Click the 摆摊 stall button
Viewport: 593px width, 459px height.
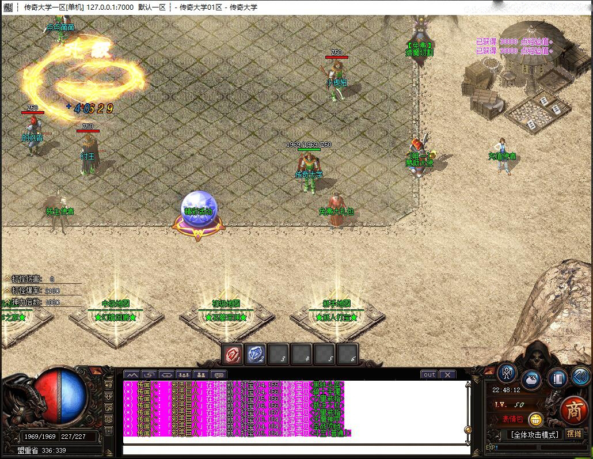[574, 434]
